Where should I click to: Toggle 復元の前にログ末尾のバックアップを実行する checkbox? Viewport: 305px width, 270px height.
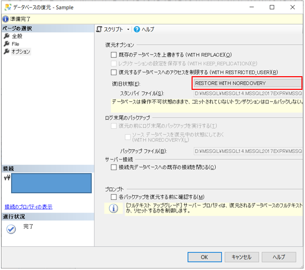tap(114, 126)
